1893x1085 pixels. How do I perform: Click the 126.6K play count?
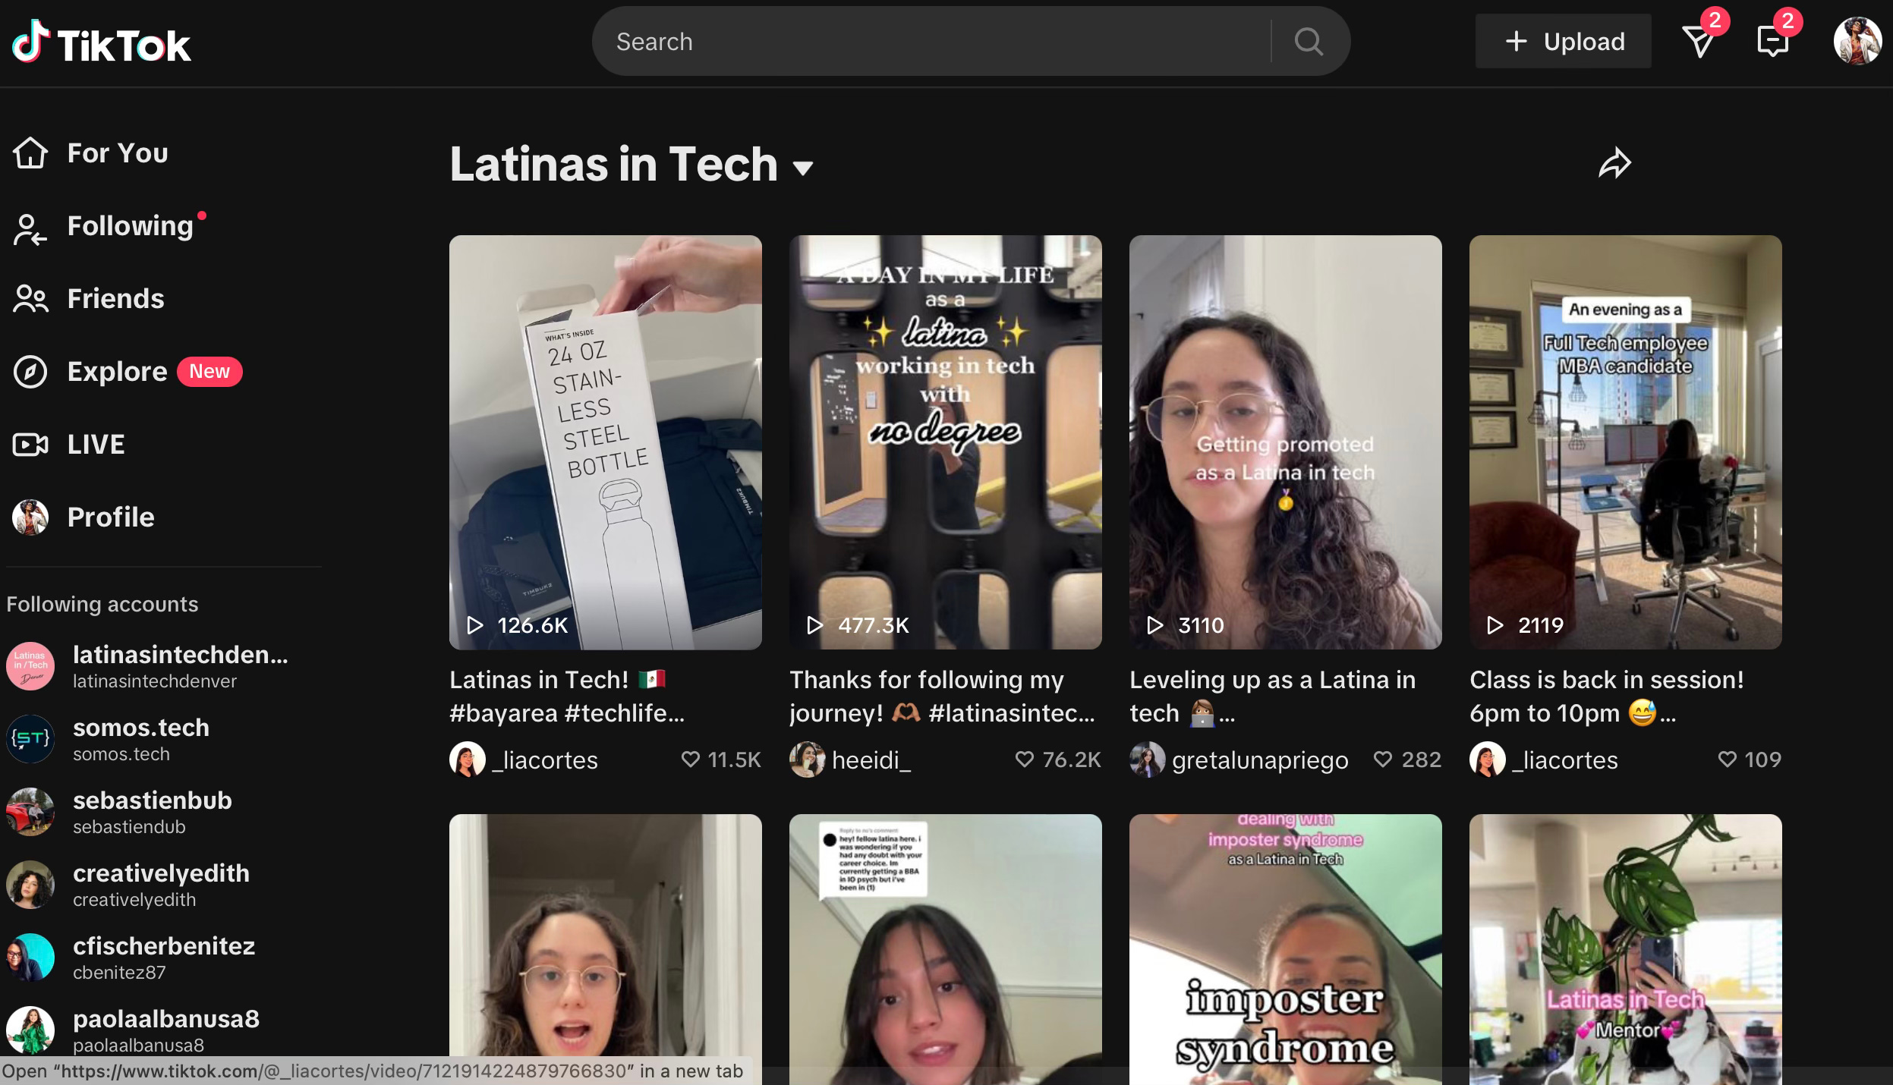pos(532,625)
